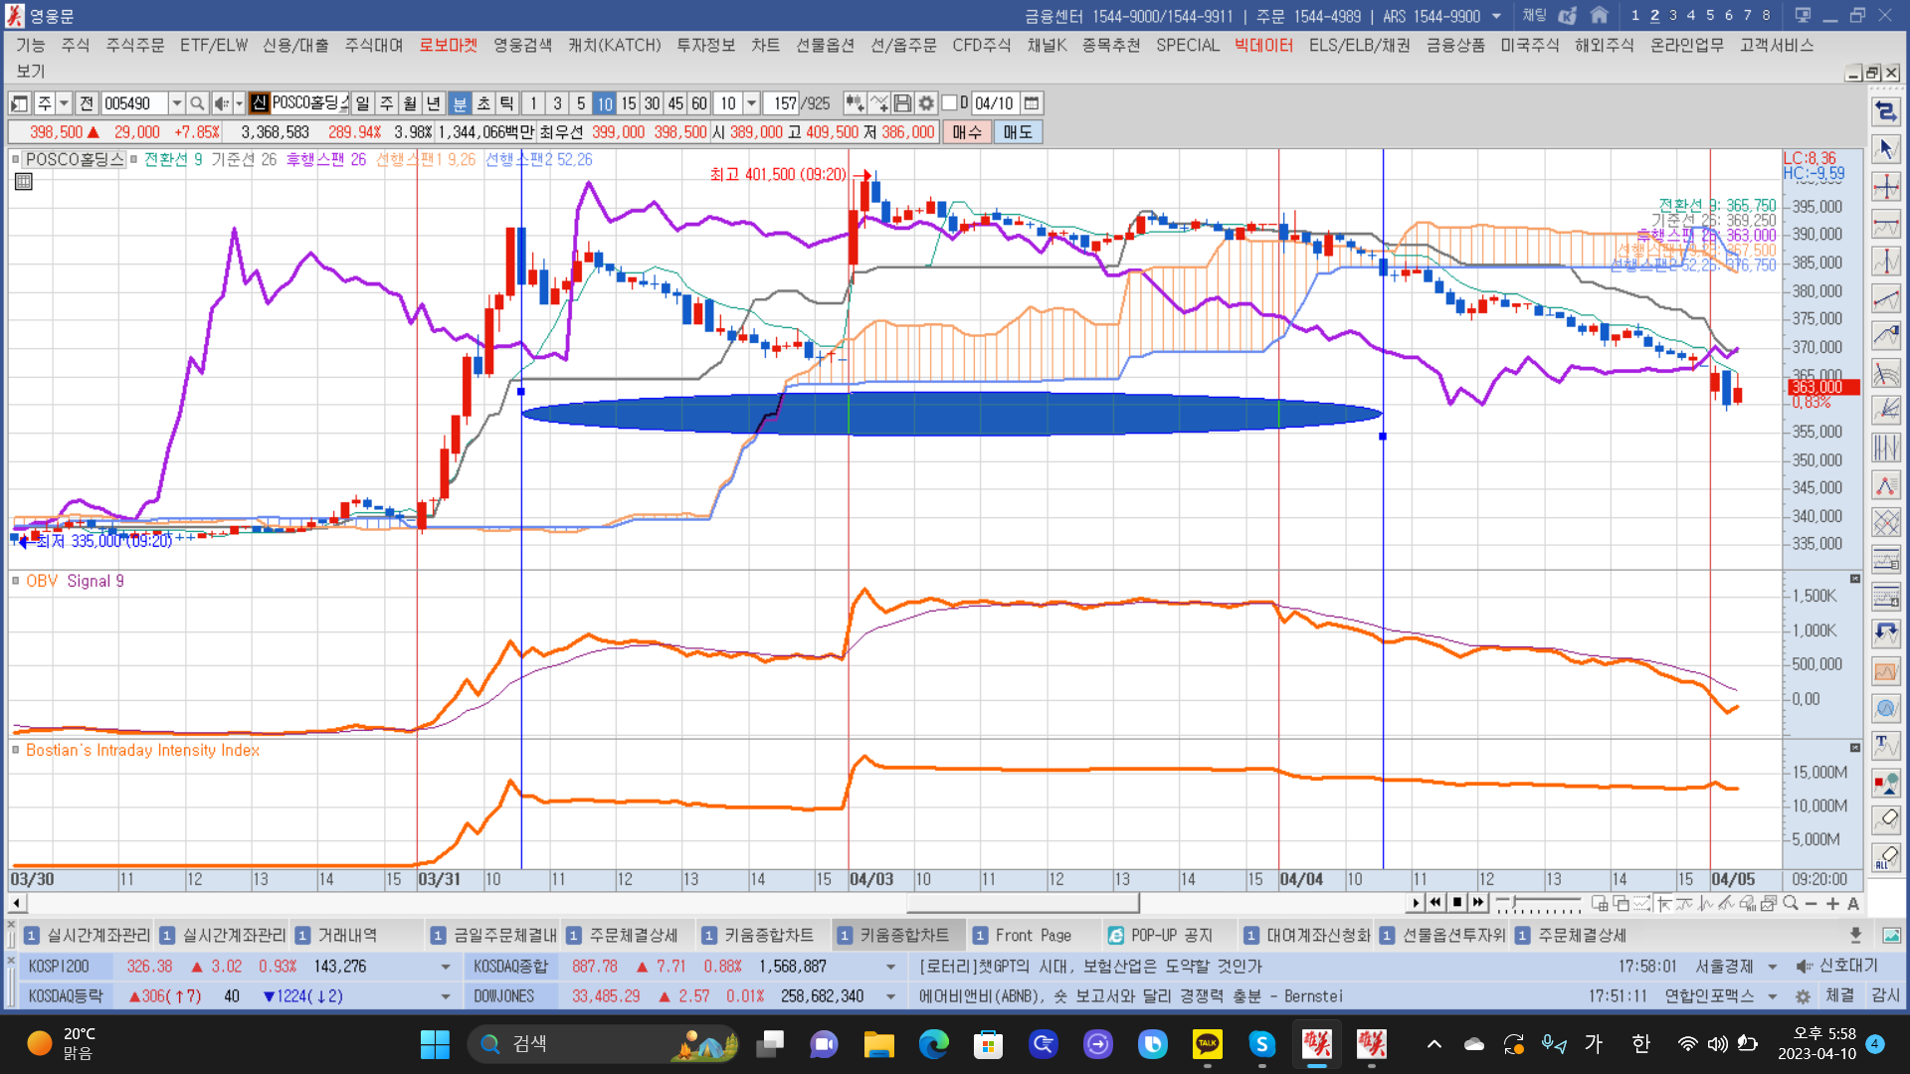The width and height of the screenshot is (1910, 1074).
Task: Click the 매수 buy button
Action: pos(966,132)
